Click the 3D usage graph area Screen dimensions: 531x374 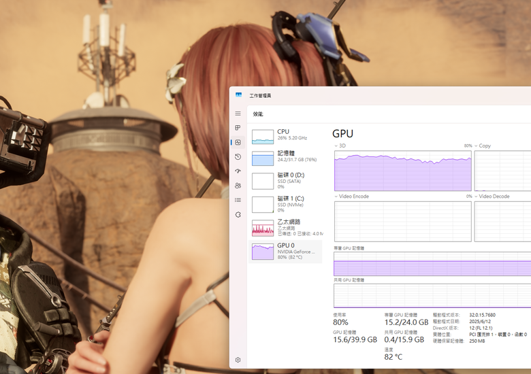tap(402, 171)
